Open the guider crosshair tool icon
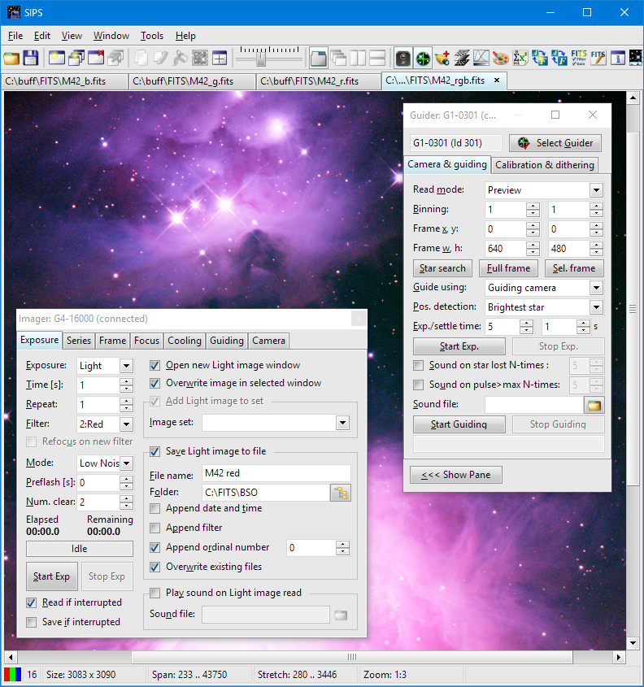The height and width of the screenshot is (687, 644). [x=423, y=58]
